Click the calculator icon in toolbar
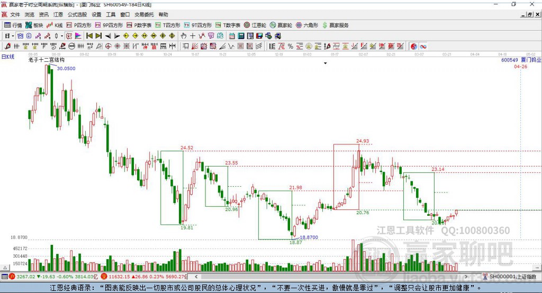 coord(241,36)
